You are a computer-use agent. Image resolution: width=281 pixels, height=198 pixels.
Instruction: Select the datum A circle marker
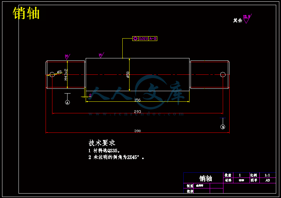click(68, 102)
